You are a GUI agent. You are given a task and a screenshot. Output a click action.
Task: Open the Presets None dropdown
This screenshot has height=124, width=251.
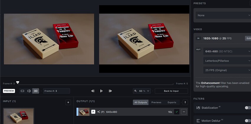[x=223, y=15]
